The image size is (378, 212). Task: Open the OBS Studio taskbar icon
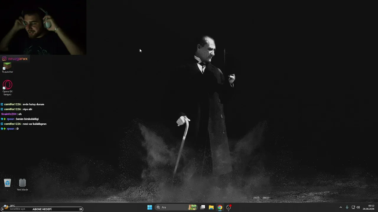228,207
